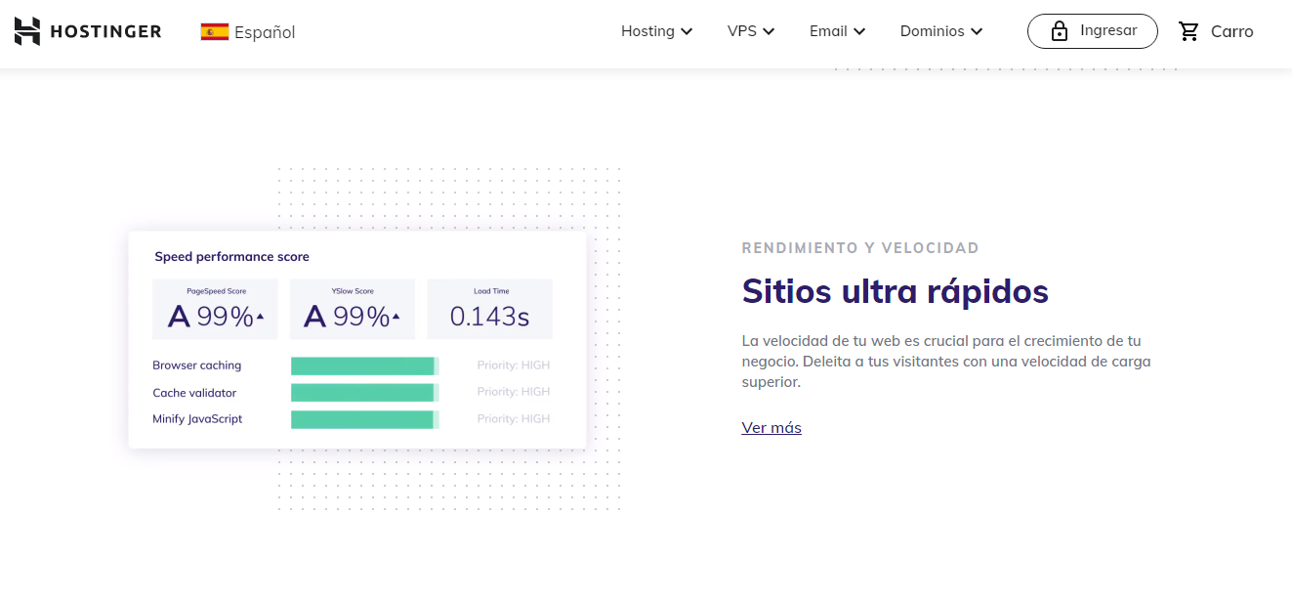Click the Hostinger logo
The width and height of the screenshot is (1292, 601).
point(87,30)
